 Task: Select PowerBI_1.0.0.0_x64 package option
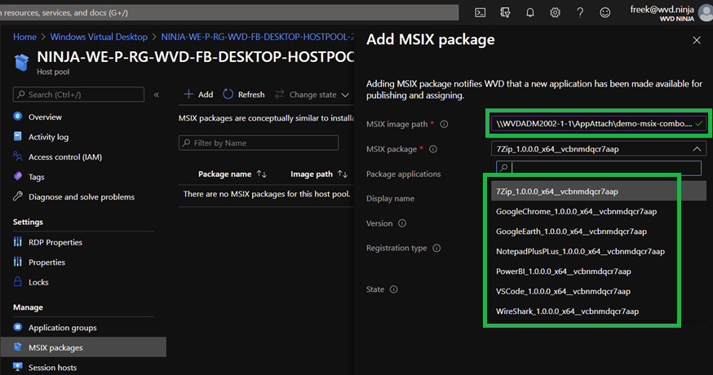(599, 271)
